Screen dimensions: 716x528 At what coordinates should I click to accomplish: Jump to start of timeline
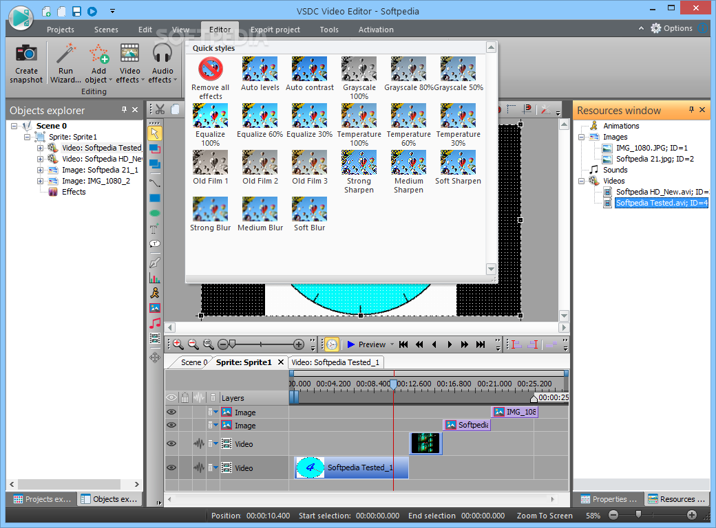coord(403,344)
